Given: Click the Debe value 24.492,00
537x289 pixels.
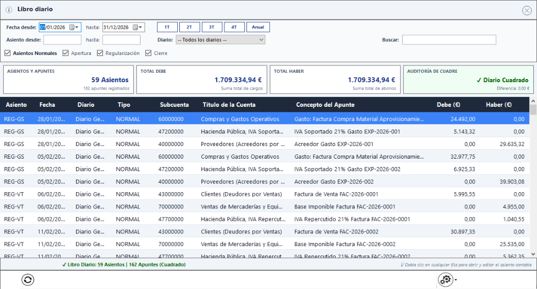Looking at the screenshot, I should pos(463,119).
